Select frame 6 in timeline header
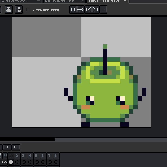 click(x=43, y=156)
